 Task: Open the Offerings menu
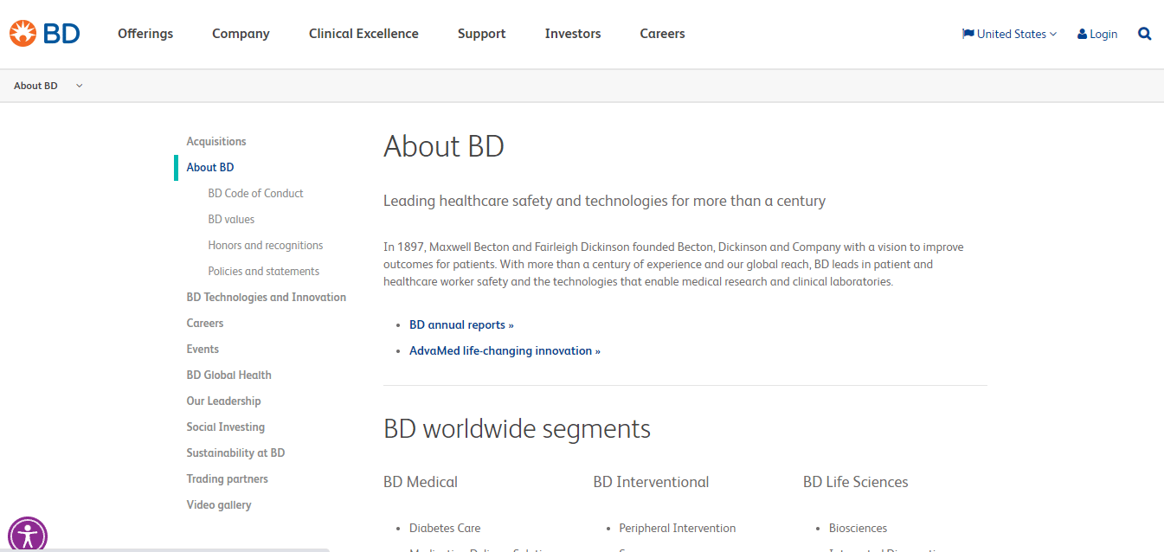(145, 34)
